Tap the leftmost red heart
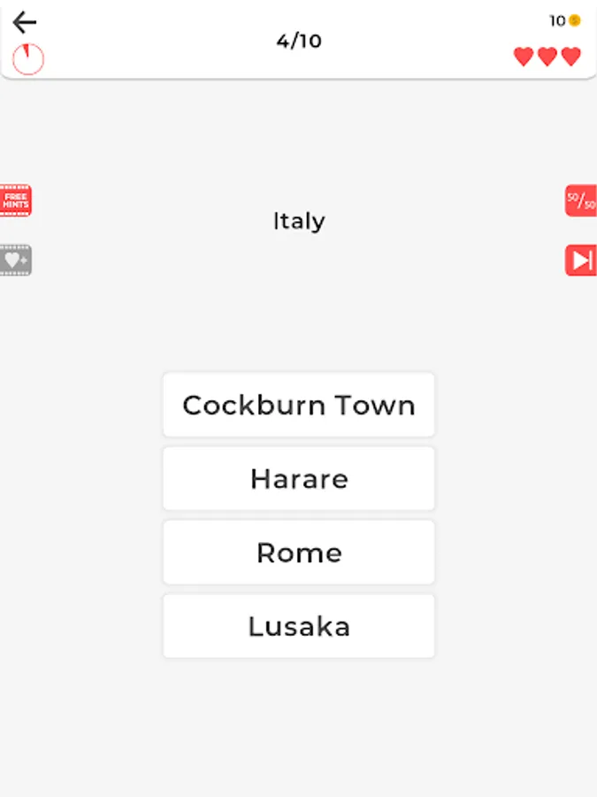This screenshot has width=597, height=797. (524, 57)
